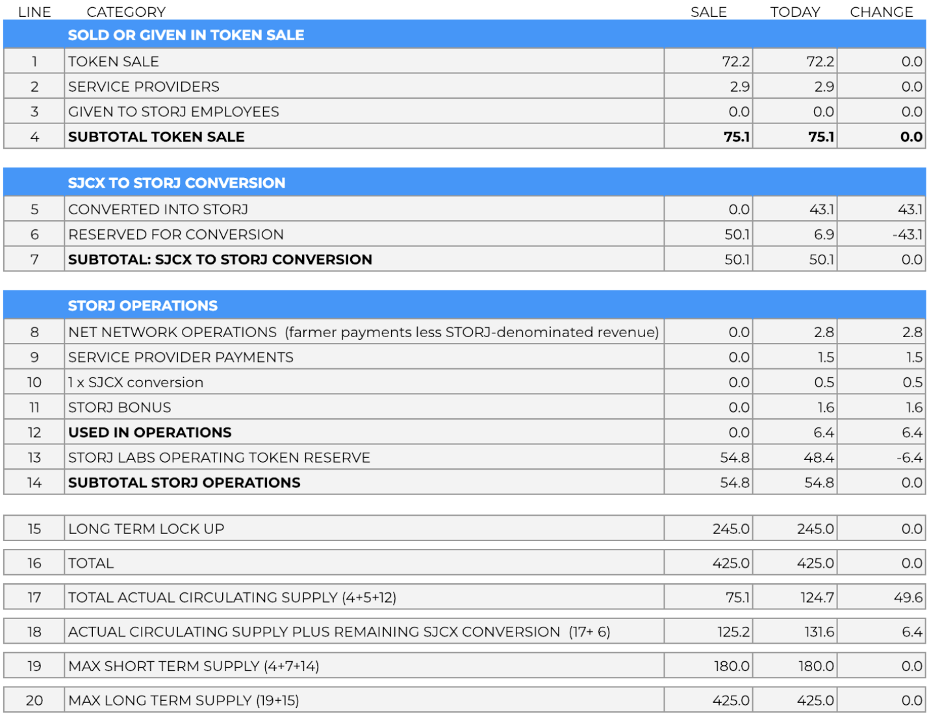929x721 pixels.
Task: Click SALE value 425.0 in the TOTAL row
Action: click(731, 563)
